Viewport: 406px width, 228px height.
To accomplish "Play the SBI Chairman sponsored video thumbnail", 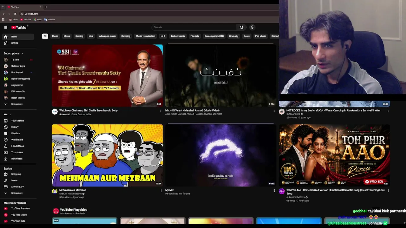I will point(107,75).
